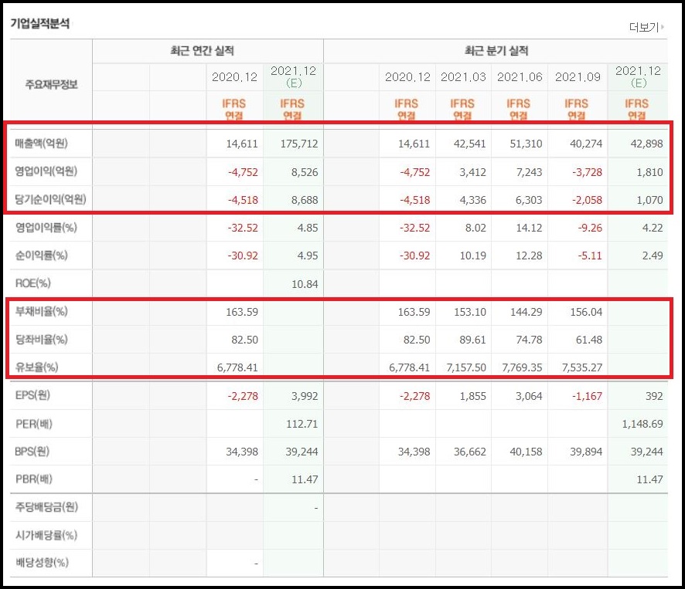Select the 최근 연간 실적 header
The height and width of the screenshot is (589, 685).
pos(203,51)
